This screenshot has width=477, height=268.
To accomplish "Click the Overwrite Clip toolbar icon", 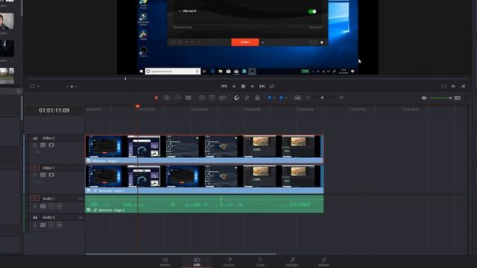I will coord(212,98).
